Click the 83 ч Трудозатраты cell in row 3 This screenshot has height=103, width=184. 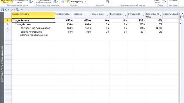pyautogui.click(x=64, y=33)
